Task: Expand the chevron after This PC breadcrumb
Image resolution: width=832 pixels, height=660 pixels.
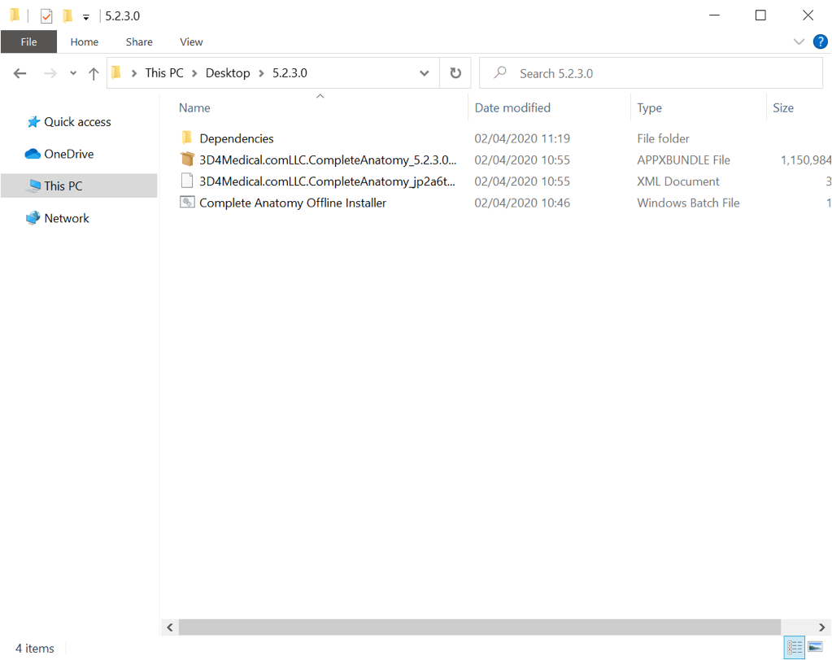Action: click(x=194, y=73)
